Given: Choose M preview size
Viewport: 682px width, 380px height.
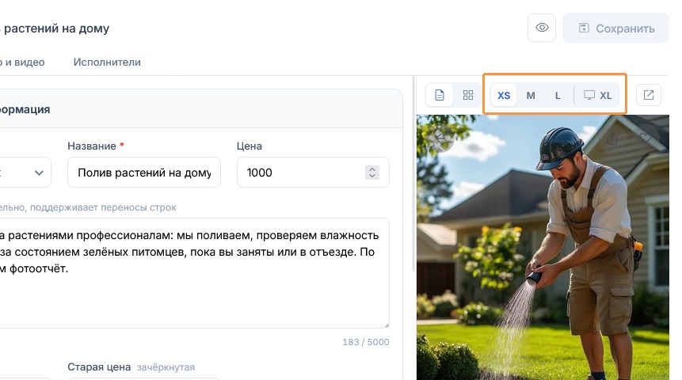Looking at the screenshot, I should [531, 95].
